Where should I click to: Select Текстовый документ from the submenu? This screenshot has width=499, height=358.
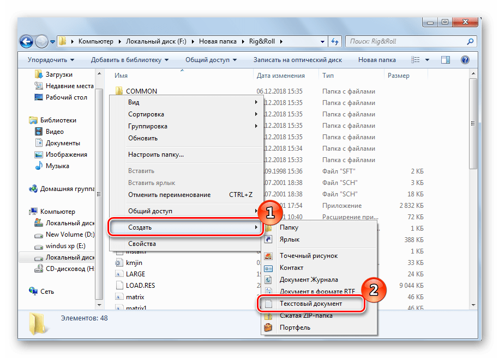(311, 304)
